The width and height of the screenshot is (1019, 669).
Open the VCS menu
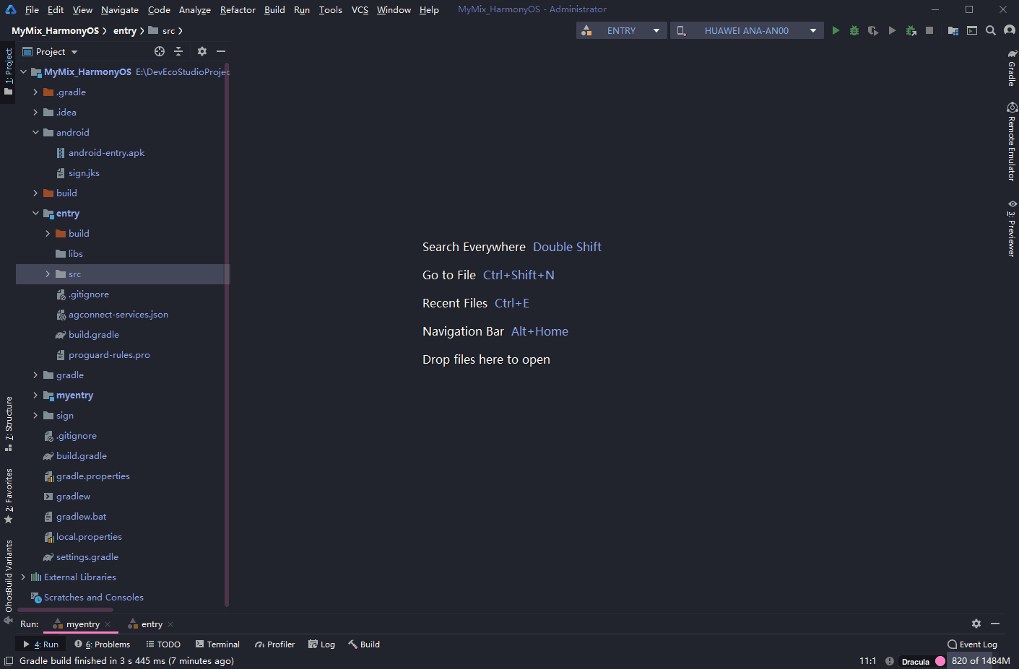(360, 9)
